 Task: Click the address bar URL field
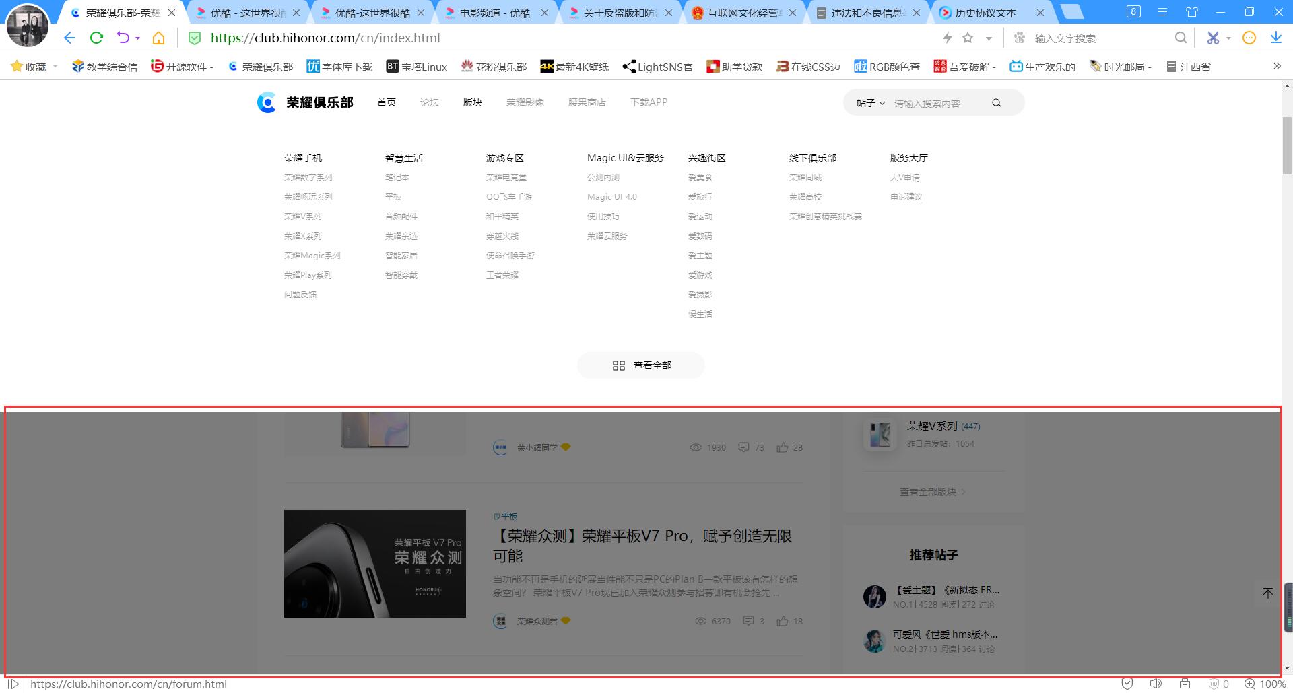(326, 38)
